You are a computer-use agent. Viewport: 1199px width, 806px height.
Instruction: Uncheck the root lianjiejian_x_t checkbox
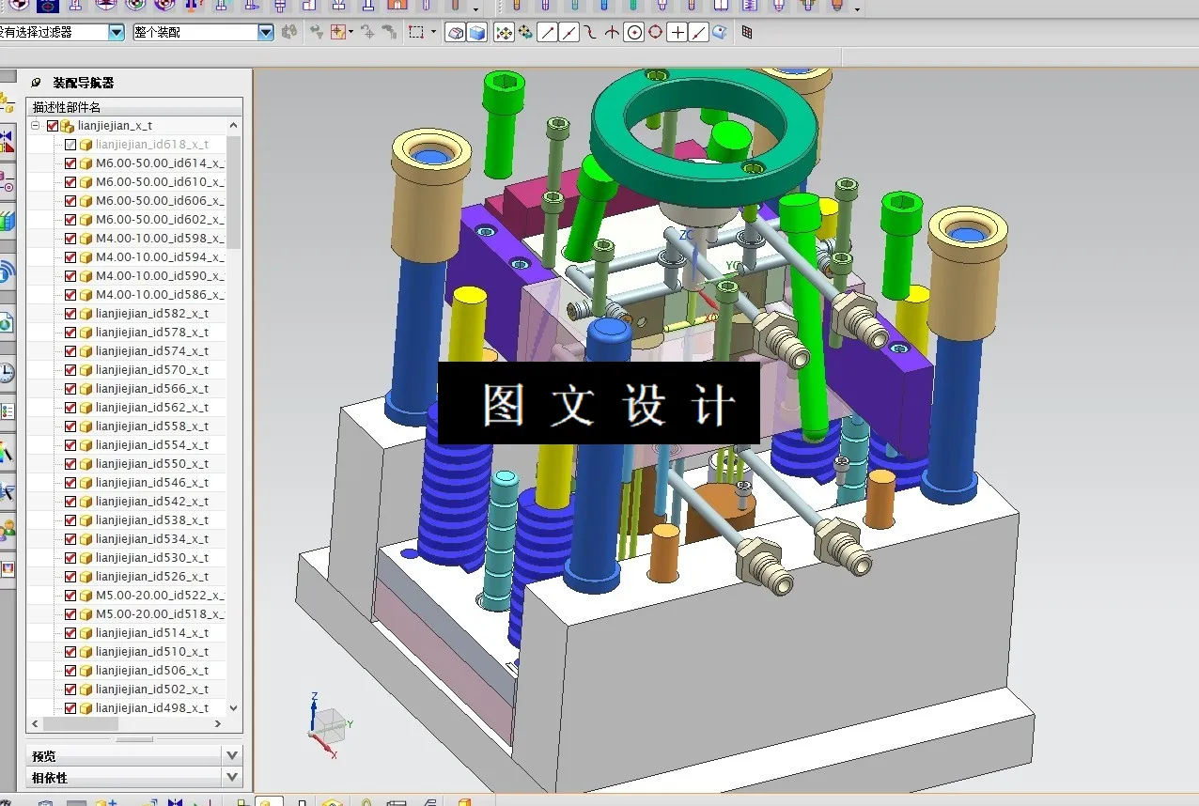coord(53,126)
